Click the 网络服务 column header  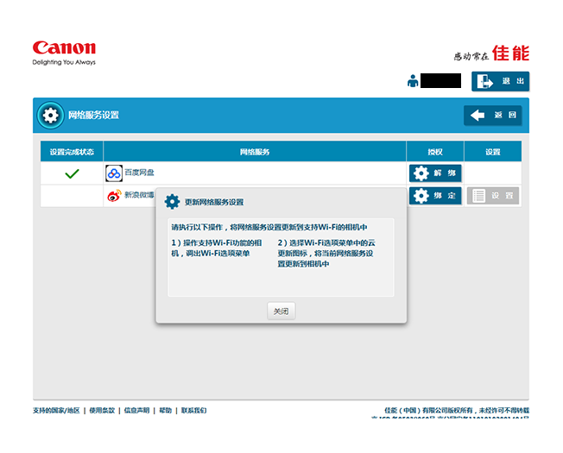(255, 152)
